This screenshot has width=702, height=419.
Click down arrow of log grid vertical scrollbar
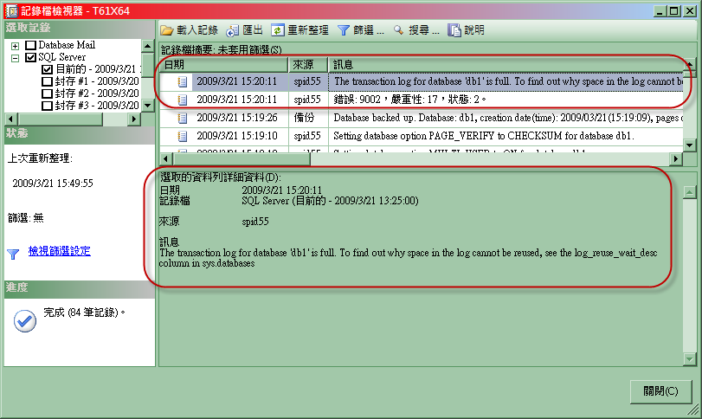(690, 145)
